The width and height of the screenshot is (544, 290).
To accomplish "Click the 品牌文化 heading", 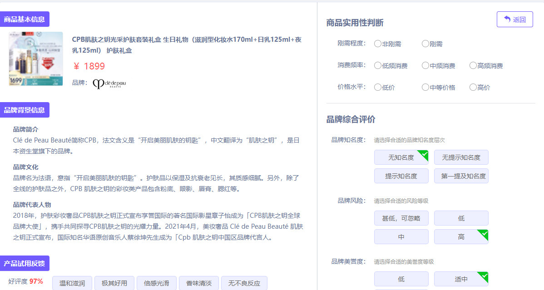I will tap(26, 167).
